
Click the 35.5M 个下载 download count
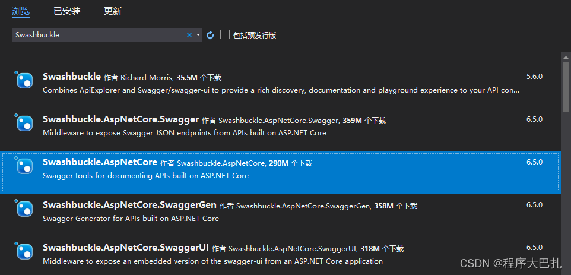click(199, 78)
